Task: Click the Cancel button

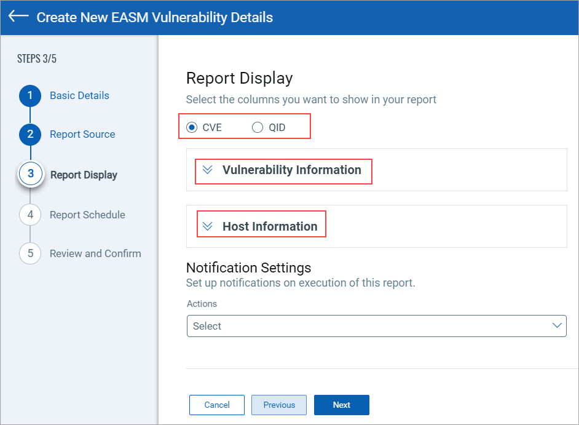Action: coord(217,405)
